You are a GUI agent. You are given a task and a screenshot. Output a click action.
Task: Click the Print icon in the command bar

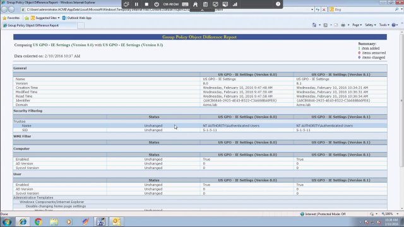tap(343, 25)
